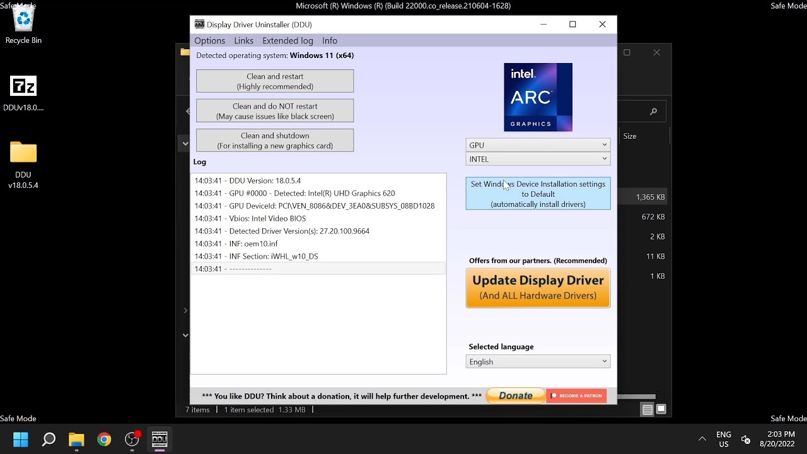807x454 pixels.
Task: Click the 672 KB file size entry
Action: pos(653,217)
